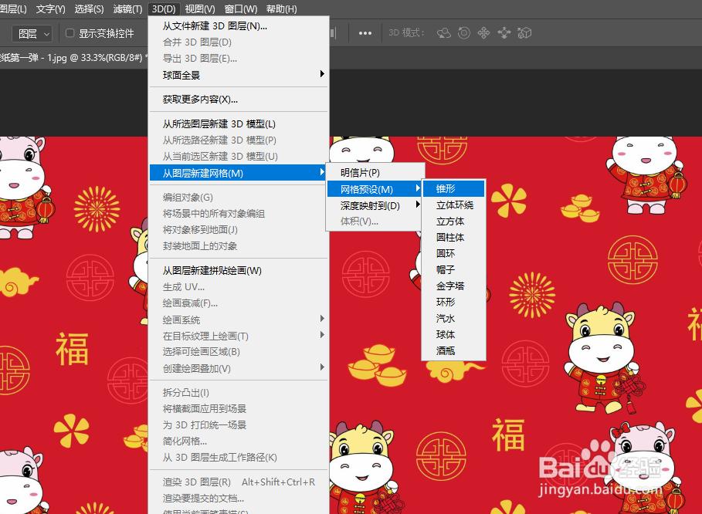Viewport: 702px width, 514px height.
Task: Expand the 创建绘图叠加 submenu arrow
Action: (322, 367)
